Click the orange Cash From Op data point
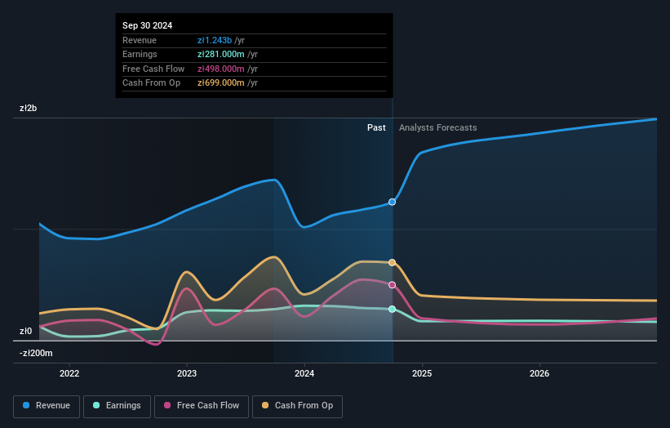670x428 pixels. (392, 262)
